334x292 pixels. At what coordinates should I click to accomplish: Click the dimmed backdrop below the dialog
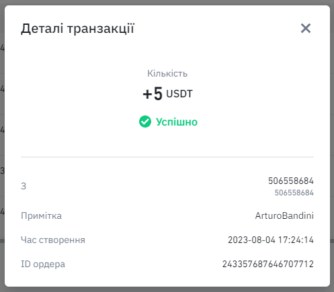167,289
